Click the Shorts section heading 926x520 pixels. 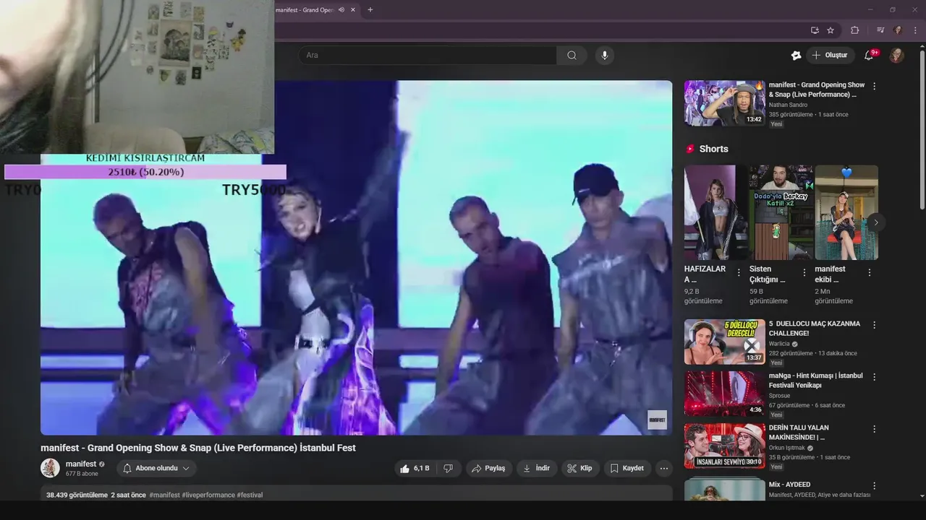tap(713, 149)
